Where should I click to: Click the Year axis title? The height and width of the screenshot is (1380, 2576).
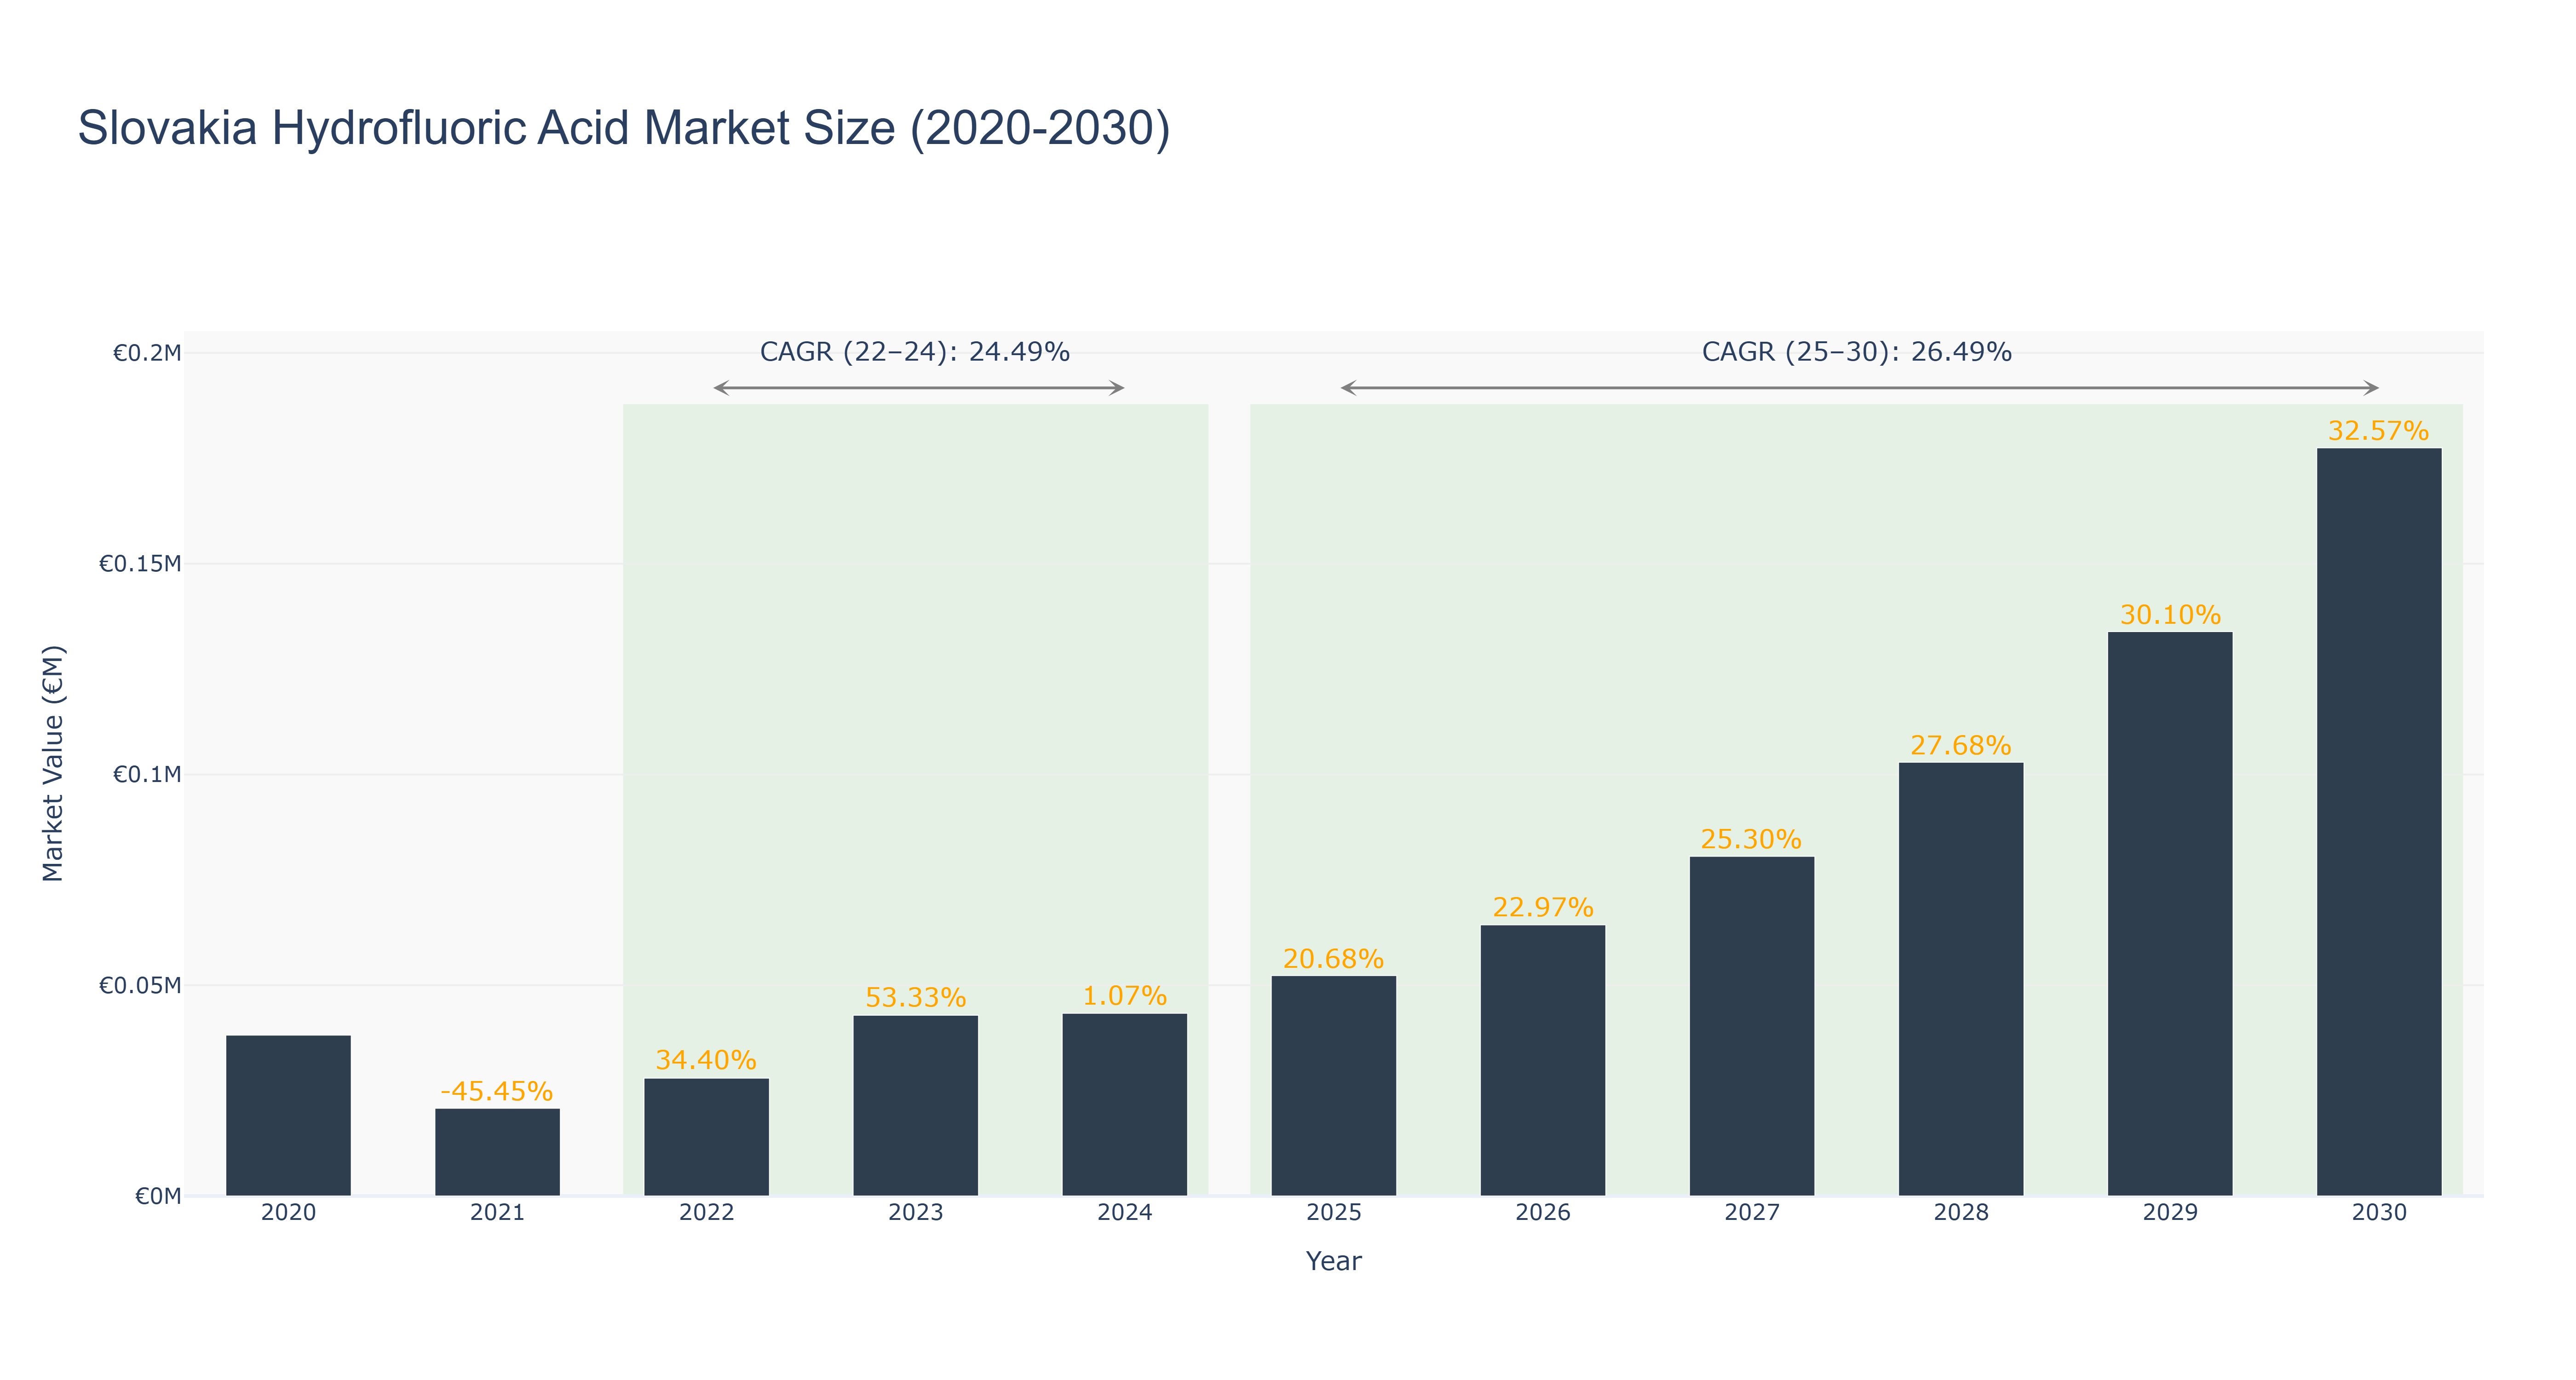(x=1333, y=1261)
